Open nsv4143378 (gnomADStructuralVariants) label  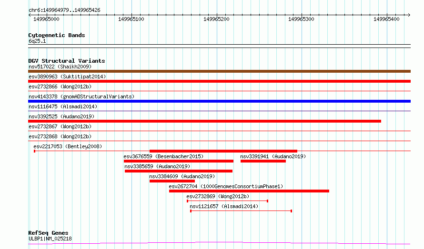coord(81,96)
